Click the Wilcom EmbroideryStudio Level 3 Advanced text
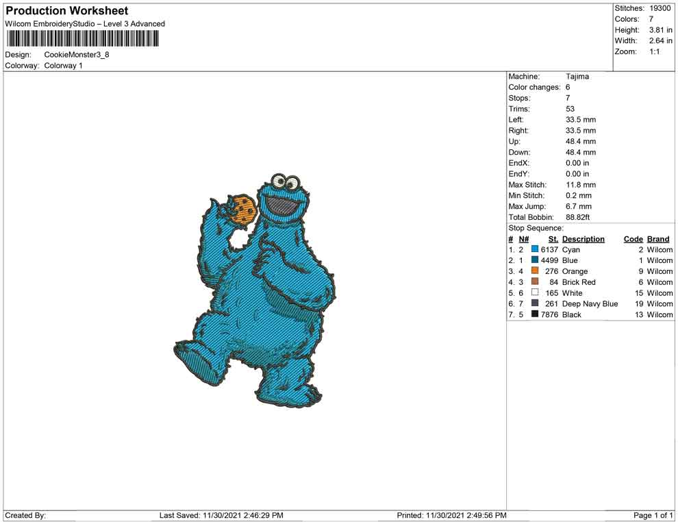This screenshot has width=678, height=522. pos(85,24)
